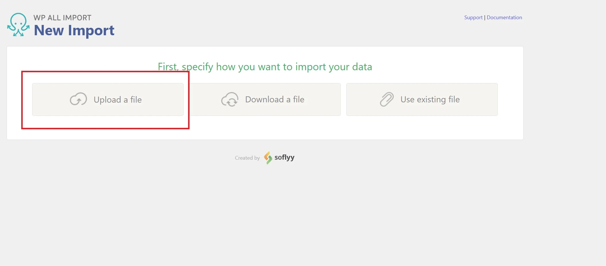606x266 pixels.
Task: Click the soflyy wordmark text
Action: click(284, 157)
